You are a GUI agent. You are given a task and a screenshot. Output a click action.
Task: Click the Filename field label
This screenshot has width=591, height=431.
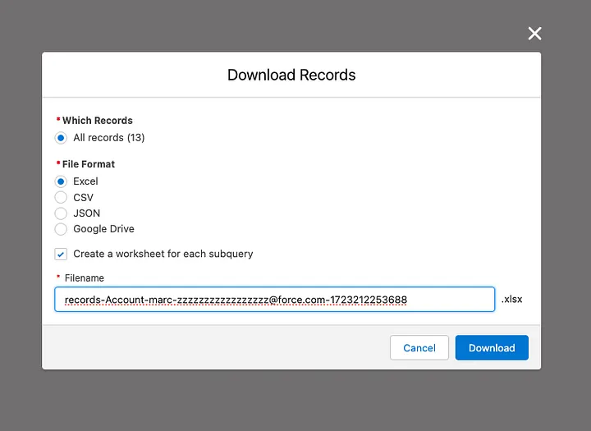tap(85, 278)
